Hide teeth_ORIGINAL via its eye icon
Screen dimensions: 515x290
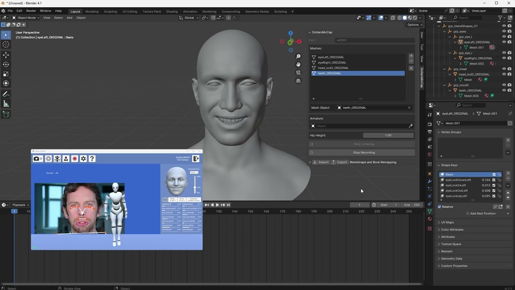coord(504,90)
